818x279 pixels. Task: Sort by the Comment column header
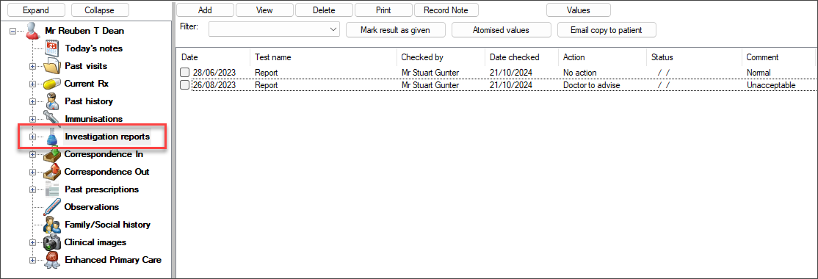tap(778, 57)
